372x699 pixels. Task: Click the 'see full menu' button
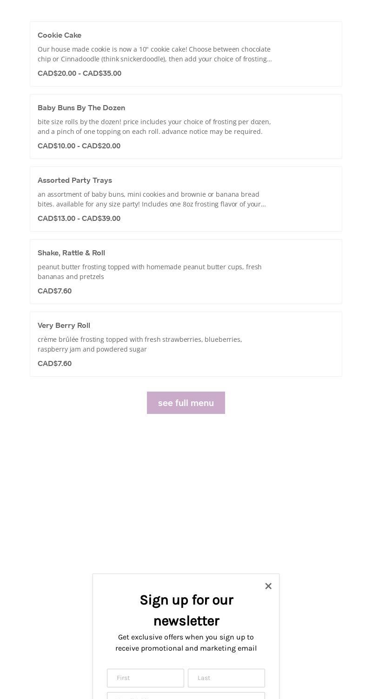186,403
